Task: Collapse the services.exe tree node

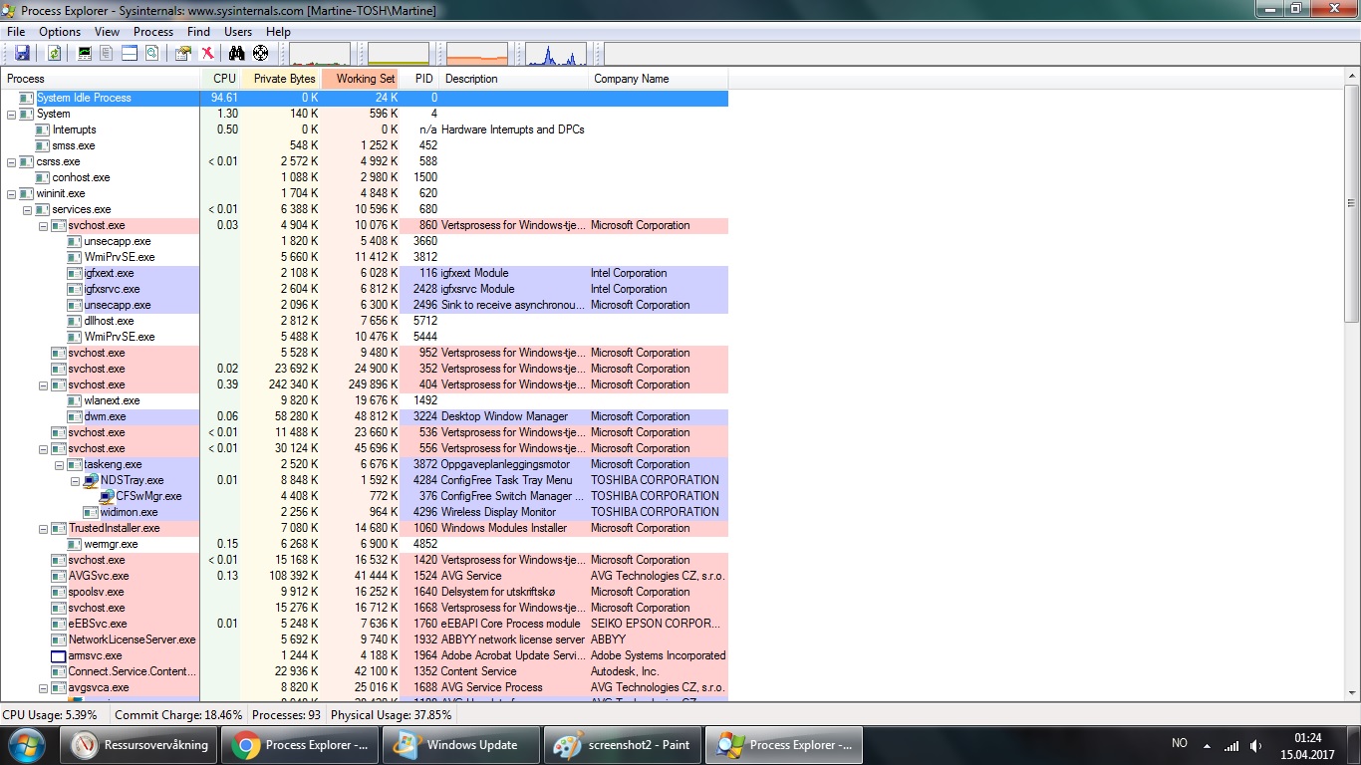Action: tap(27, 209)
